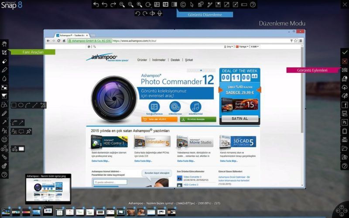The width and height of the screenshot is (349, 218).
Task: Open the Türkçe language dropdown
Action: tap(242, 47)
